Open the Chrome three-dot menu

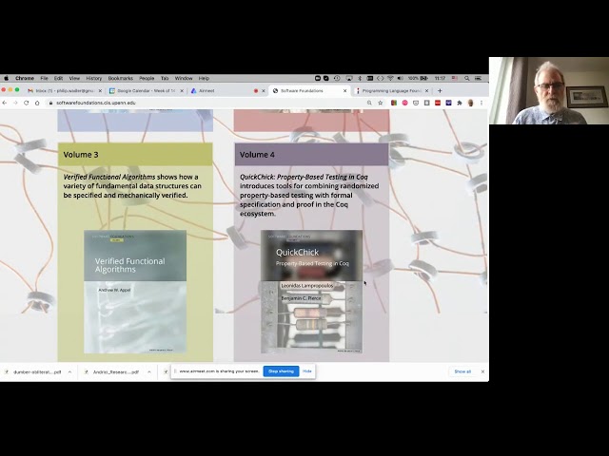point(481,103)
